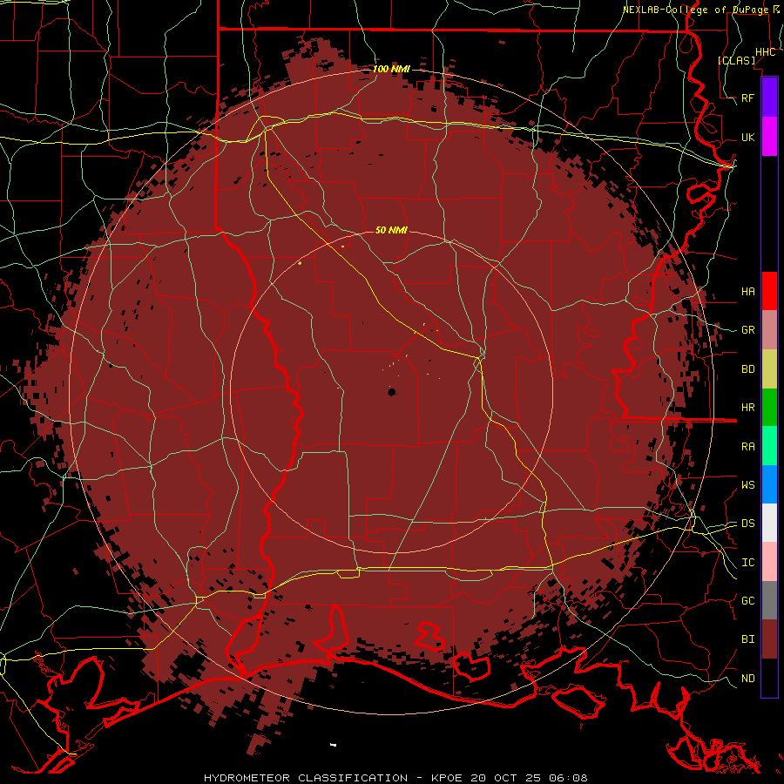Viewport: 784px width, 784px height.
Task: Click the BI legend label
Action: (748, 639)
